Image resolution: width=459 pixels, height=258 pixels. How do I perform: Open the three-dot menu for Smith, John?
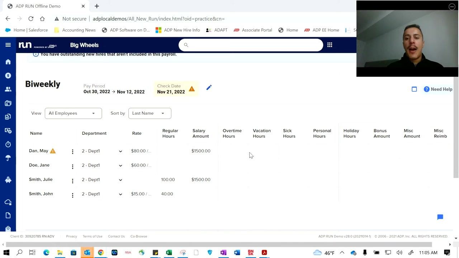click(72, 195)
